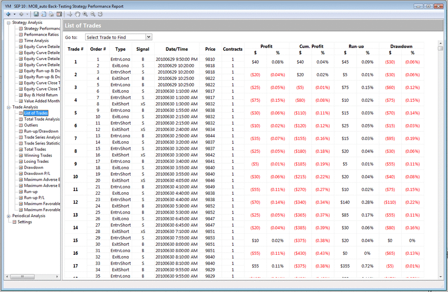Viewport: 448px width, 292px height.
Task: Click the ($110) drawdown value for trade 12
Action: pos(390,202)
